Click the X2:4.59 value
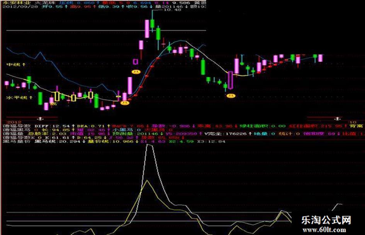Screen dimensions: 365x235 click(x=182, y=142)
